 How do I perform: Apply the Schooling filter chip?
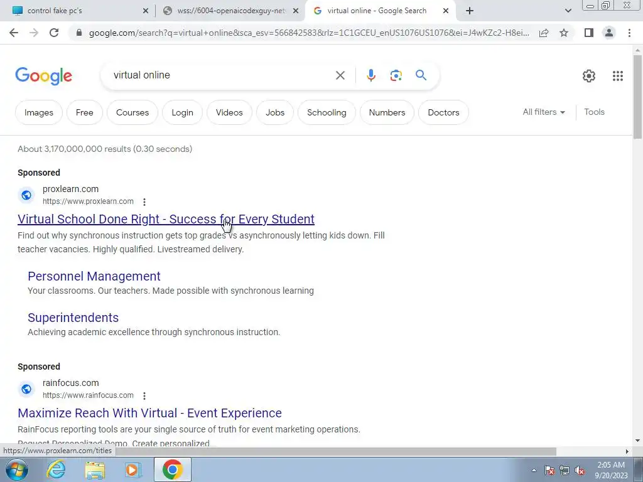[327, 112]
